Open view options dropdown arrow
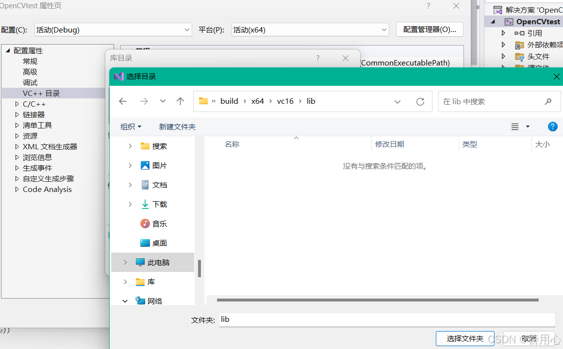The height and width of the screenshot is (349, 563). click(x=528, y=127)
